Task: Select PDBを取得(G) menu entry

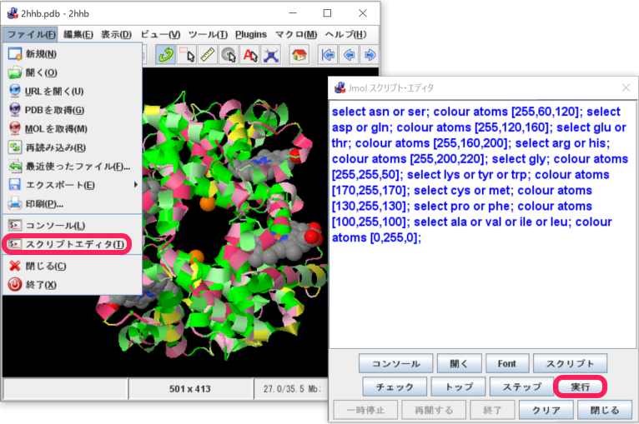Action: (x=72, y=110)
